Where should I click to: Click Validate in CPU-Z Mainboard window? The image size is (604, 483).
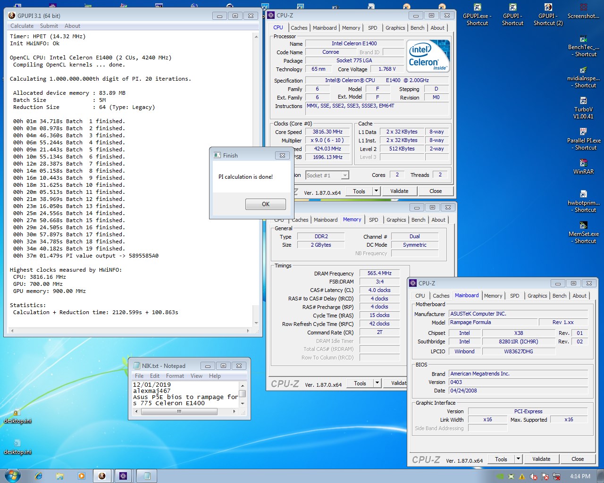(541, 459)
